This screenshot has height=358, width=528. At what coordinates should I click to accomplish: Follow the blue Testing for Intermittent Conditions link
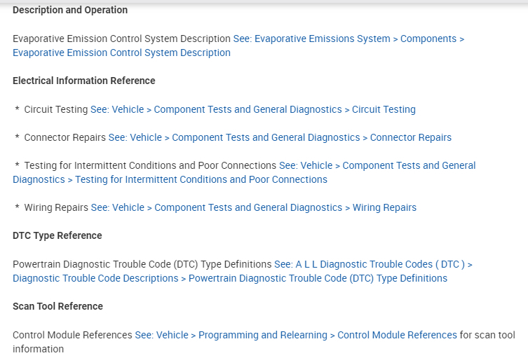[x=377, y=165]
